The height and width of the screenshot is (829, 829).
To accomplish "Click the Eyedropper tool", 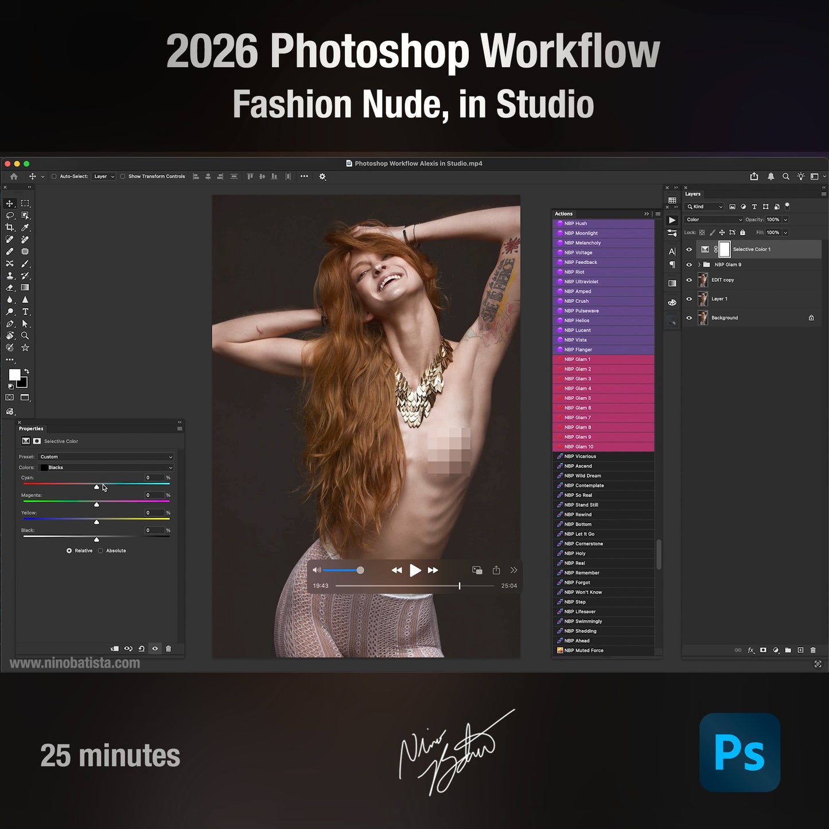I will click(x=25, y=227).
